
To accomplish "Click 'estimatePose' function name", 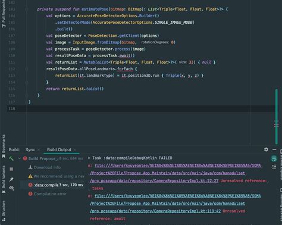I will click(x=95, y=9).
